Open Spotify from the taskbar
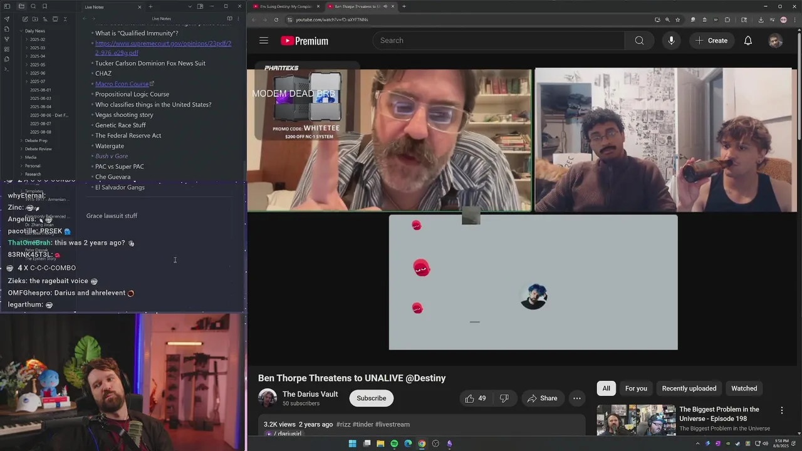 pyautogui.click(x=394, y=443)
